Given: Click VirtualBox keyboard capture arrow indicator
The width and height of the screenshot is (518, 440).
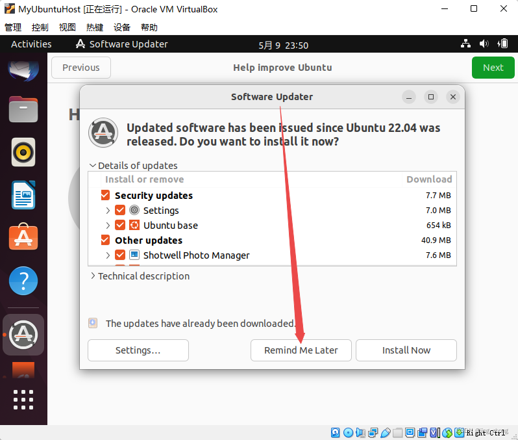Looking at the screenshot, I should 459,432.
